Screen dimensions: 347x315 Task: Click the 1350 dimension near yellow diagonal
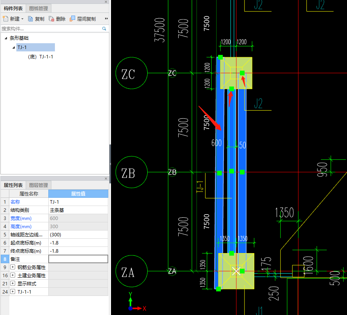tap(285, 213)
